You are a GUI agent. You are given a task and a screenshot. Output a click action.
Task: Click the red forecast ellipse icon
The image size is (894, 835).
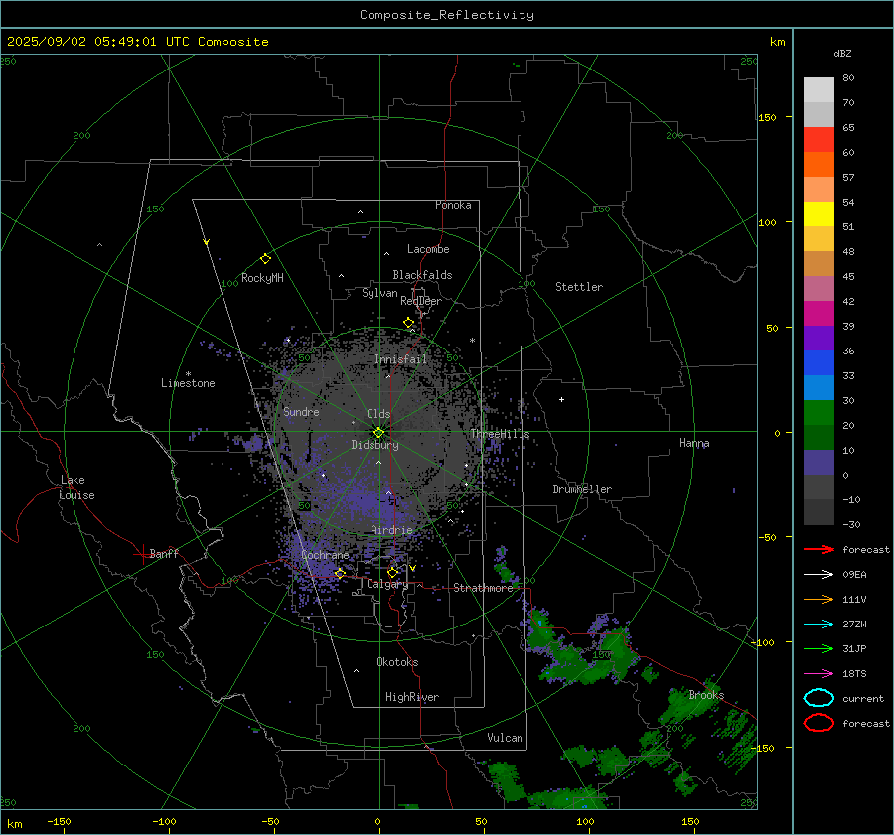tap(819, 723)
